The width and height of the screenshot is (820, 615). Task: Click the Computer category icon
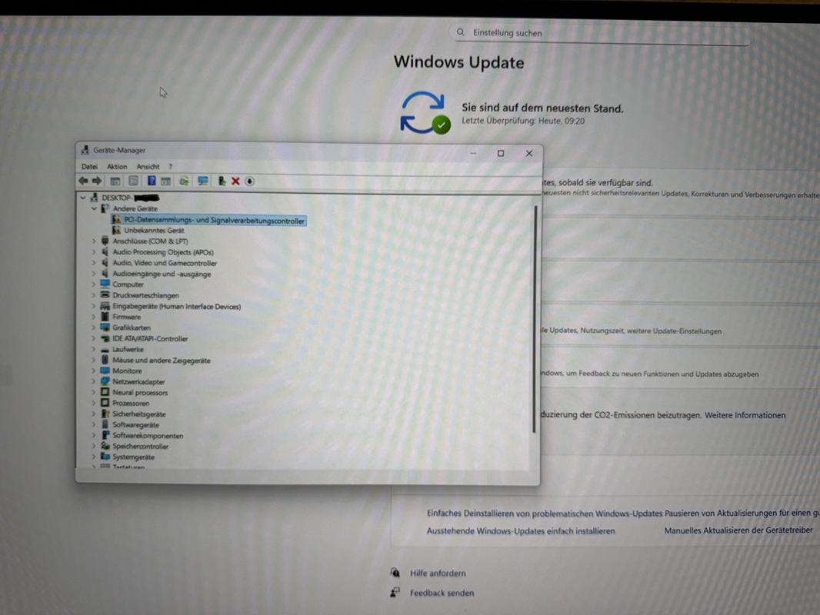(x=105, y=284)
